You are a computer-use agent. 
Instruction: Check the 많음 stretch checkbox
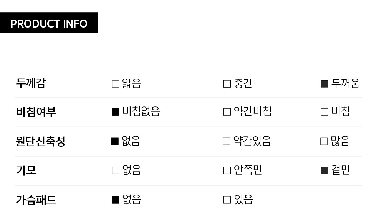point(324,141)
